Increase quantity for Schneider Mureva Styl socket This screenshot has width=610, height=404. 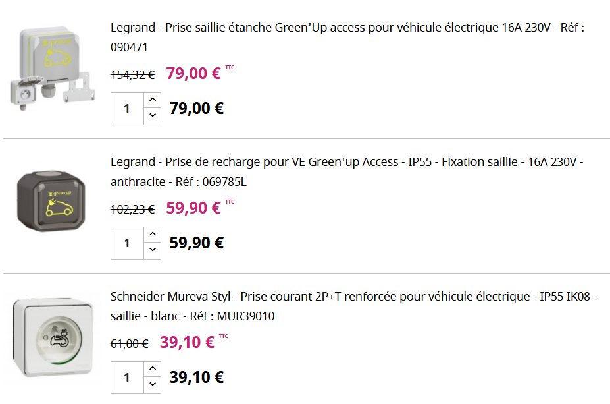pyautogui.click(x=152, y=369)
